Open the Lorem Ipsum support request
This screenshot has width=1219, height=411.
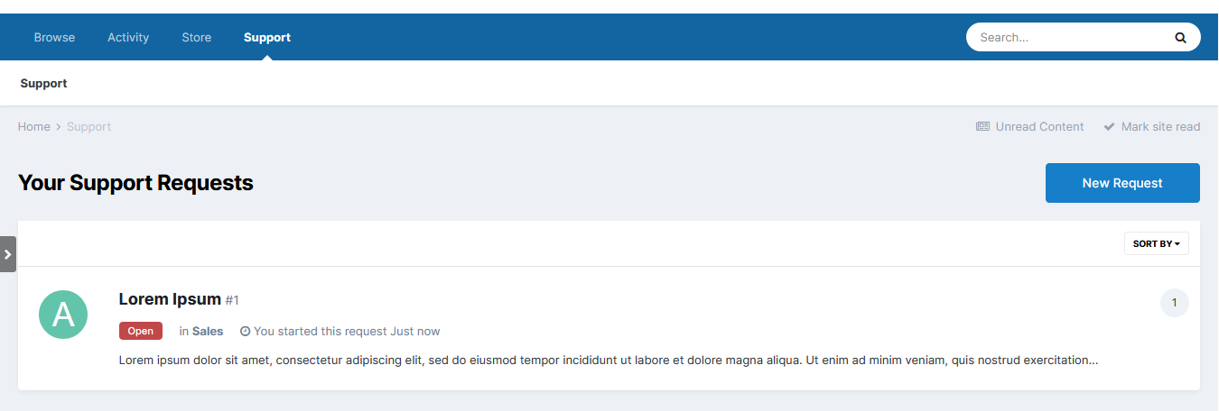[x=170, y=299]
